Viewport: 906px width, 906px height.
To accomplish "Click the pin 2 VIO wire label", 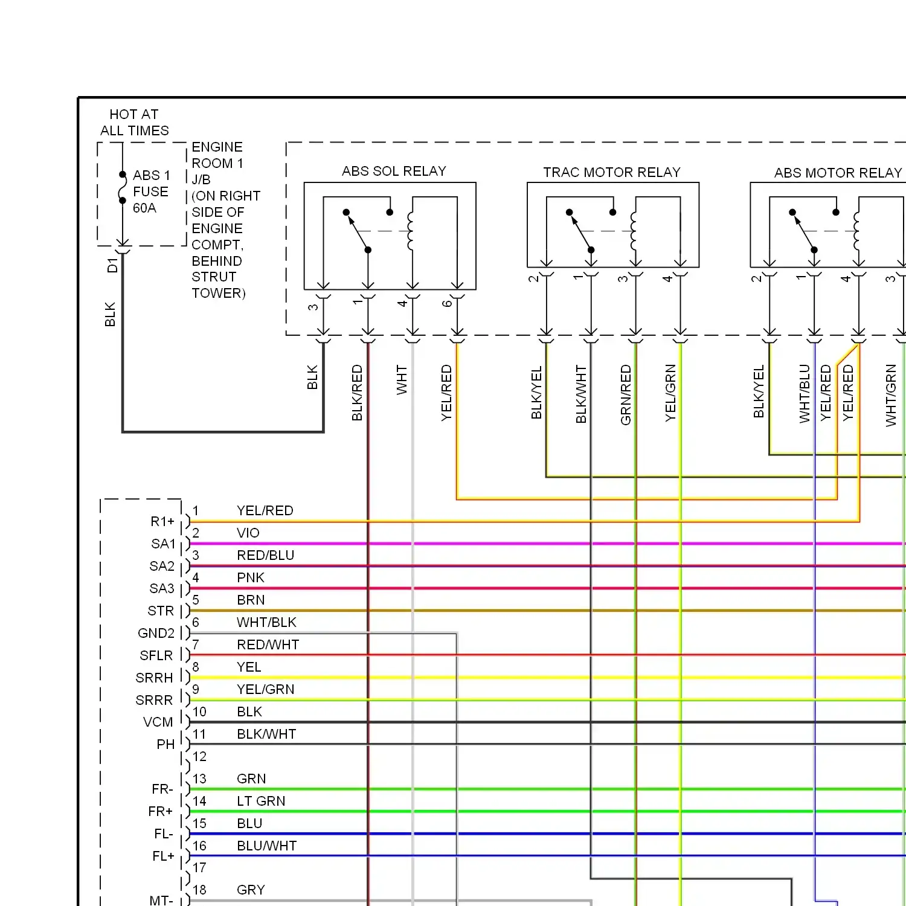I will pos(248,533).
